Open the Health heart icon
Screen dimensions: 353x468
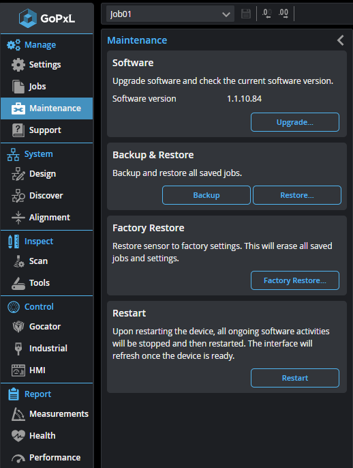[18, 436]
